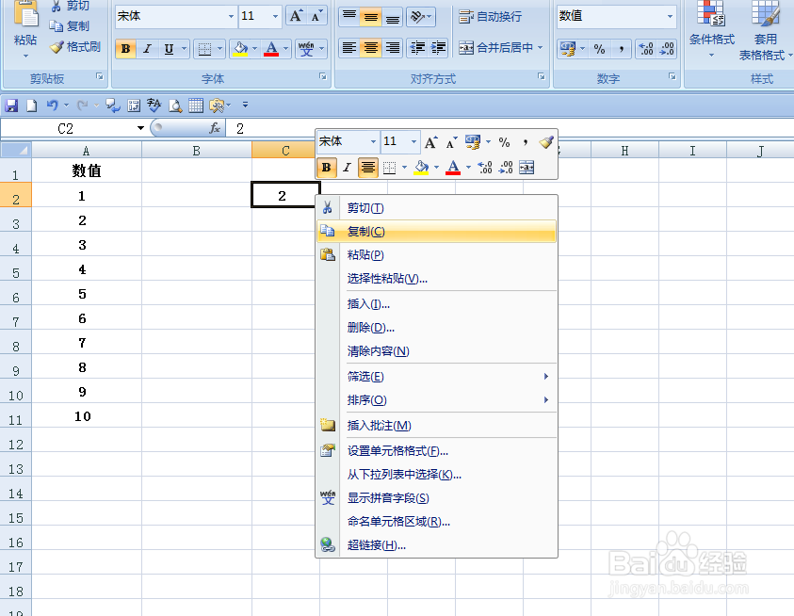The image size is (794, 616).
Task: Select cell A1 containing 数值
Action: point(87,170)
